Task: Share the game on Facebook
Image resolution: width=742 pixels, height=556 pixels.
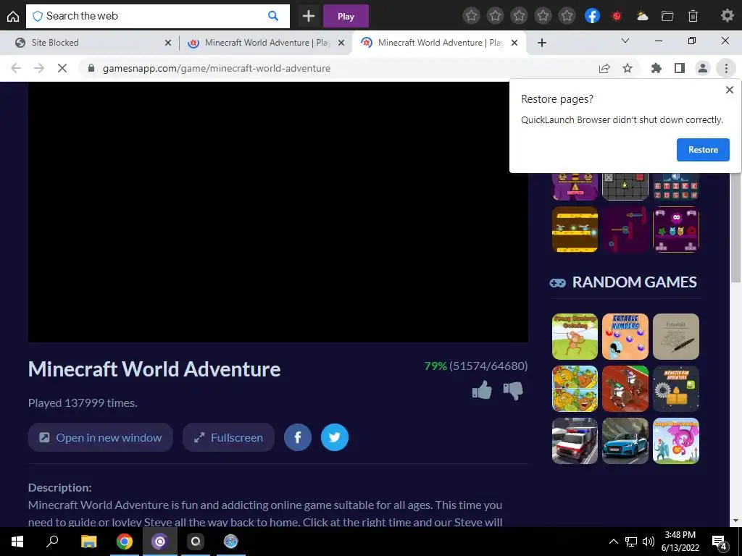Action: [x=298, y=437]
